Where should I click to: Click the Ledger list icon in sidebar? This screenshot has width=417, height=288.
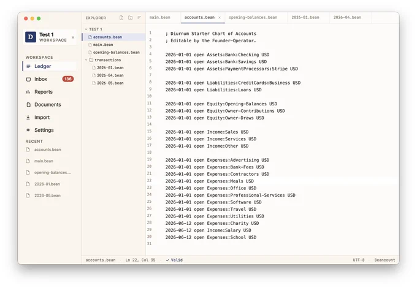(28, 66)
